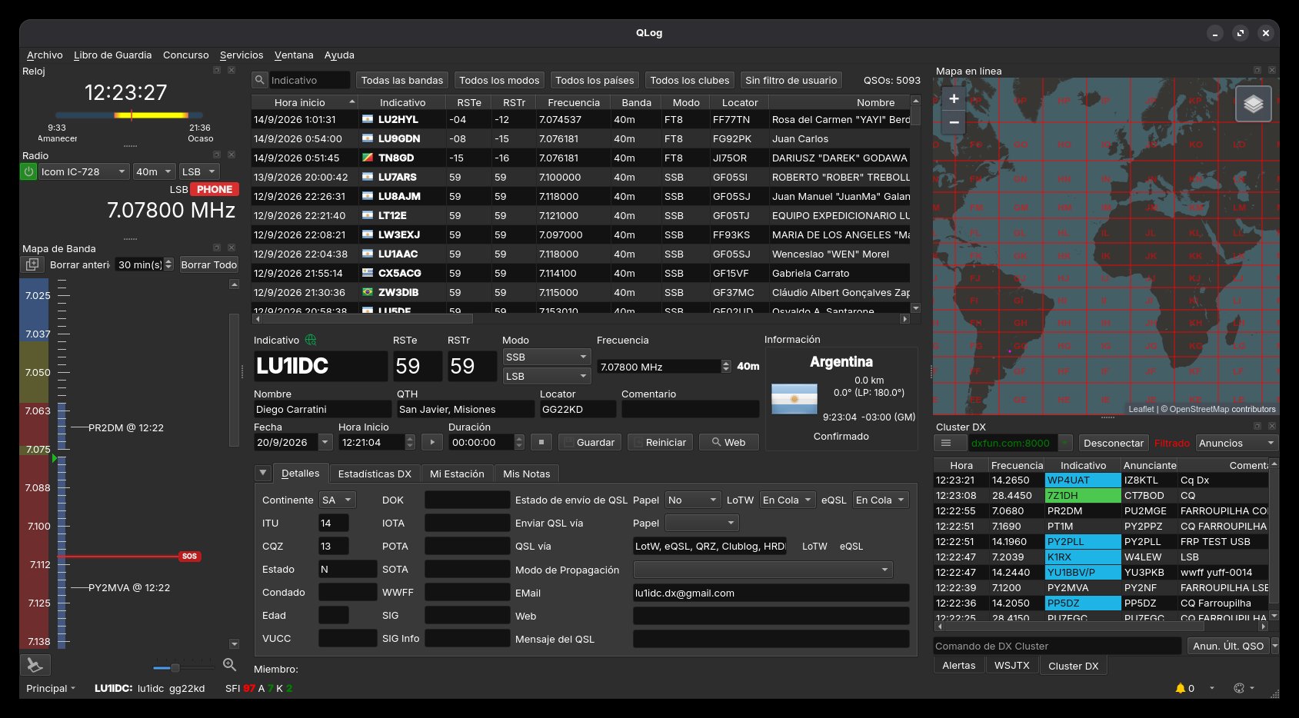
Task: Float the Reloj panel
Action: tap(217, 70)
